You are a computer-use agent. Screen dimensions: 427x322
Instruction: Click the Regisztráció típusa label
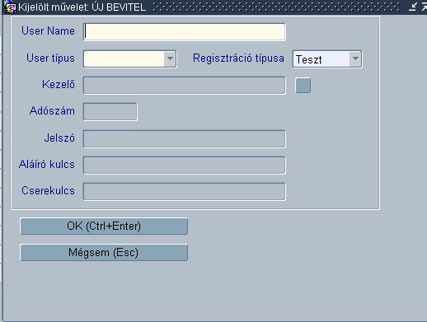[x=238, y=58]
